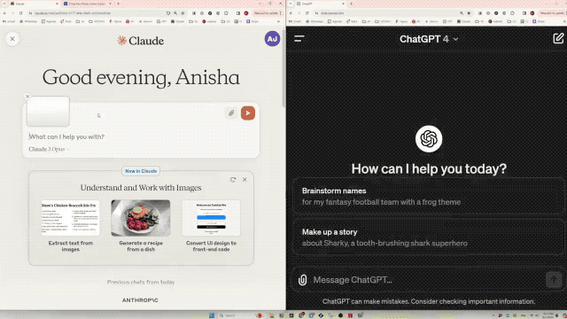Image resolution: width=567 pixels, height=319 pixels.
Task: Open the Claude 3 Opus model selector
Action: 49,149
